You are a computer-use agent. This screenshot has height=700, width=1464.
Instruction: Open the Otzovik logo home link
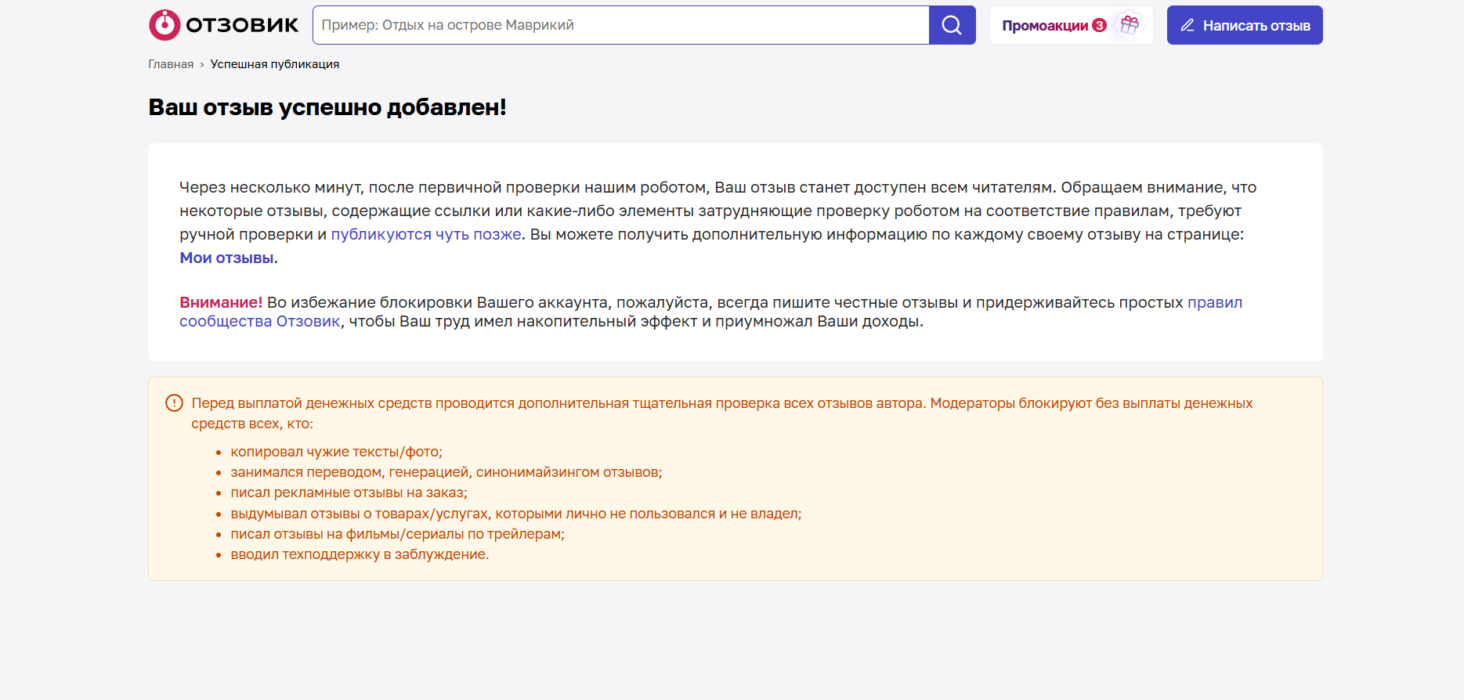pos(223,25)
